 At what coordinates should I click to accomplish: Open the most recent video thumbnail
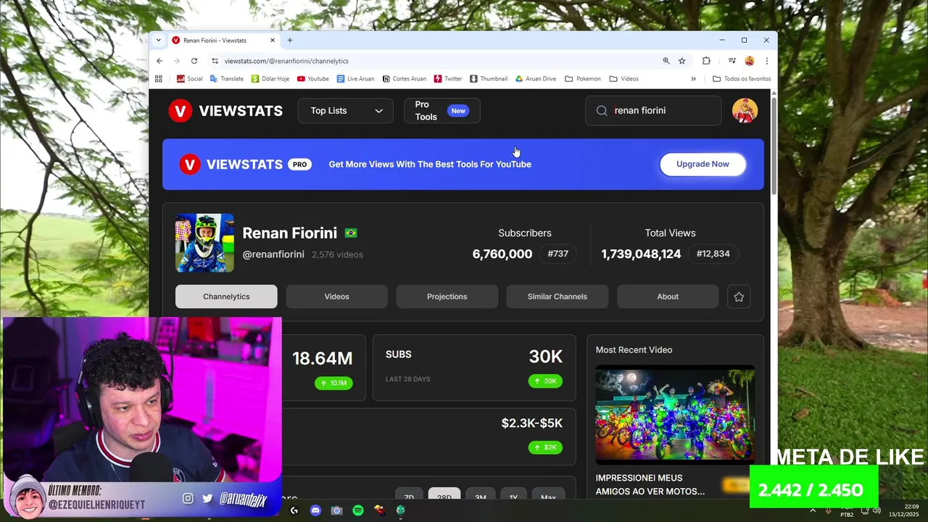tap(675, 414)
